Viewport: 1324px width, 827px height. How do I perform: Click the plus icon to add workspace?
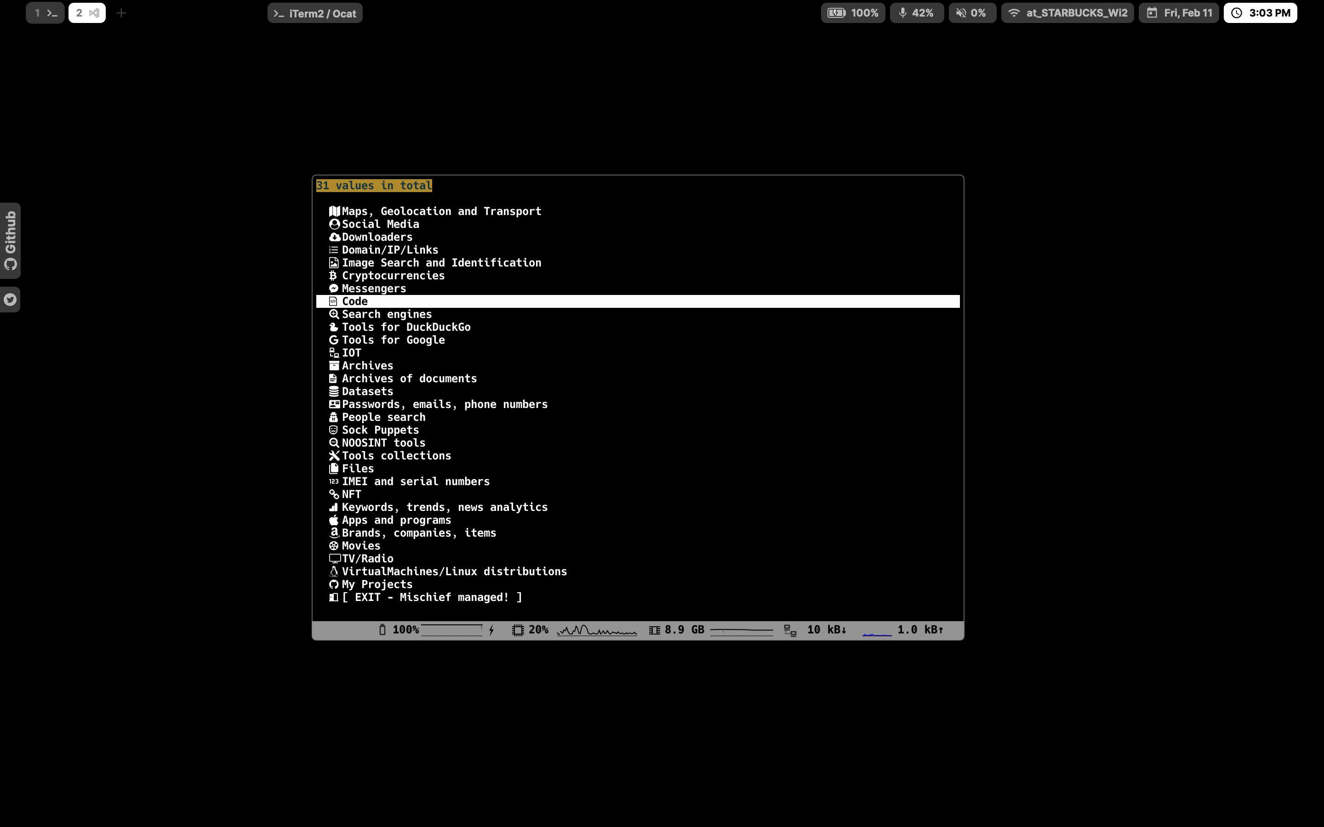pyautogui.click(x=121, y=13)
